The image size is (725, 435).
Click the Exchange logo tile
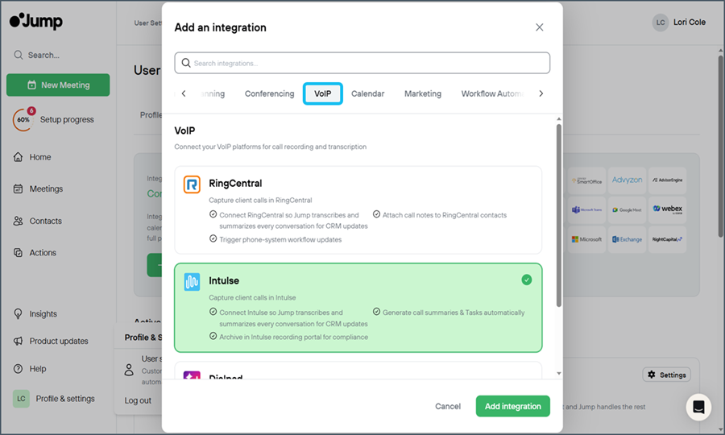[627, 239]
